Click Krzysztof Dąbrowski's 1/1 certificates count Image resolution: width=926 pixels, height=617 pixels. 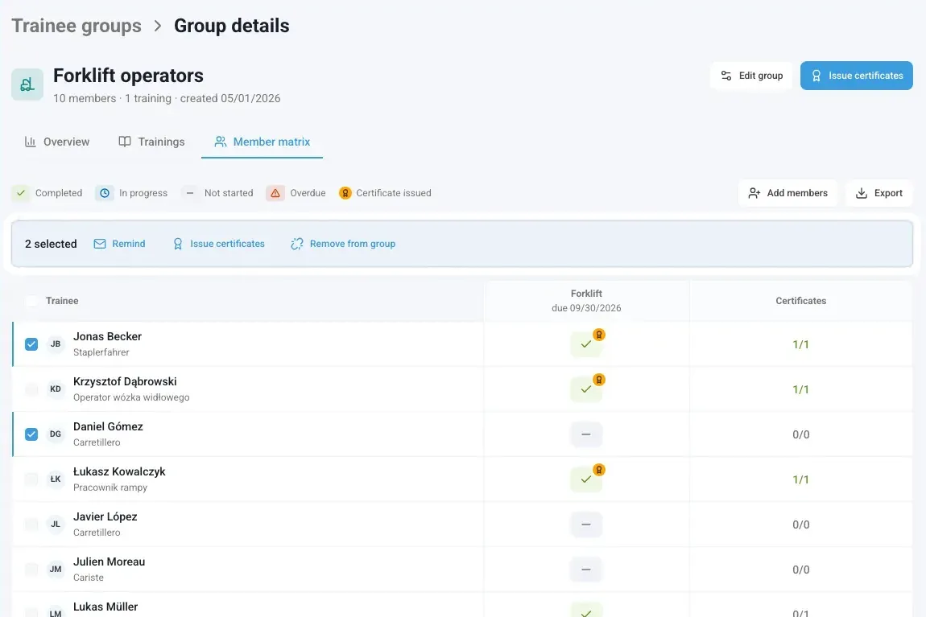click(x=801, y=389)
